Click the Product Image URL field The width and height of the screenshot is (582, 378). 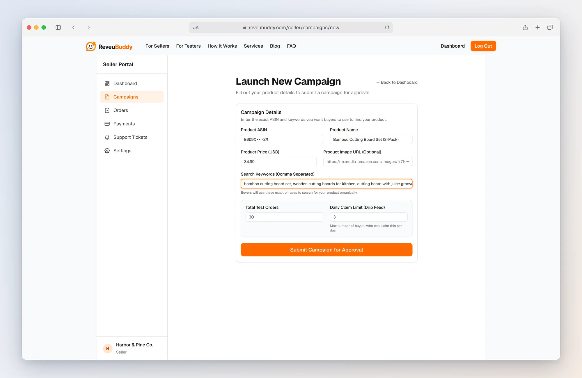pos(368,161)
